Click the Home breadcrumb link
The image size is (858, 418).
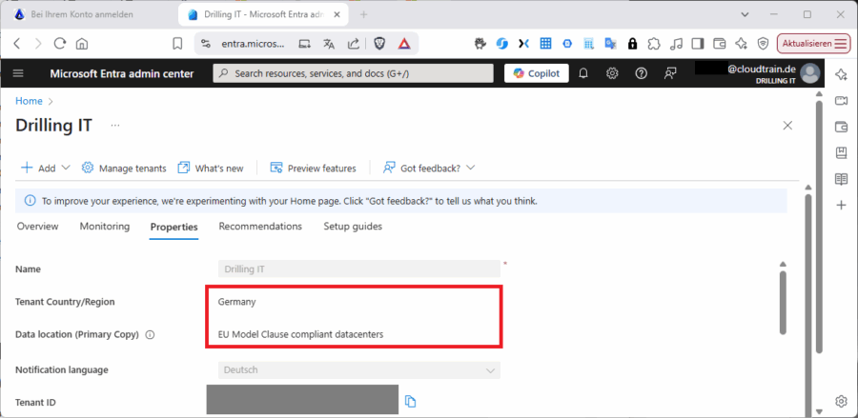click(x=29, y=101)
